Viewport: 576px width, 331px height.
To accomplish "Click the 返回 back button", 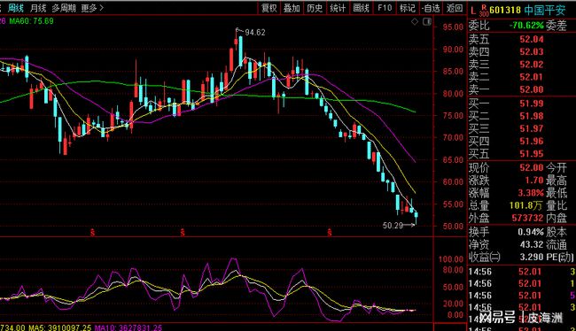I will click(x=455, y=8).
